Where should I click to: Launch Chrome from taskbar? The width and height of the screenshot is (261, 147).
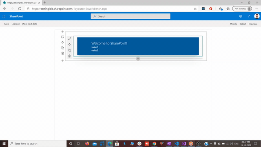point(154,143)
